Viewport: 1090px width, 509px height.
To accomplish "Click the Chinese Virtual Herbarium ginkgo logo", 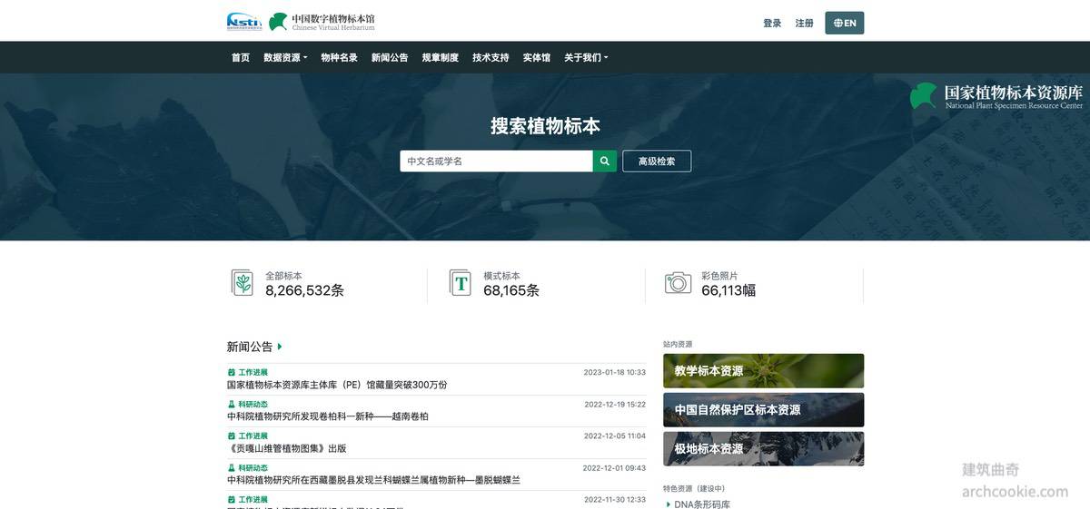I will 322,22.
